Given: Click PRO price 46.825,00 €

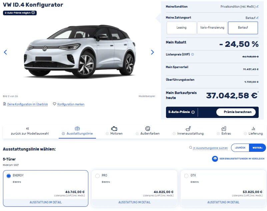Looking at the screenshot, I should coord(164,192).
